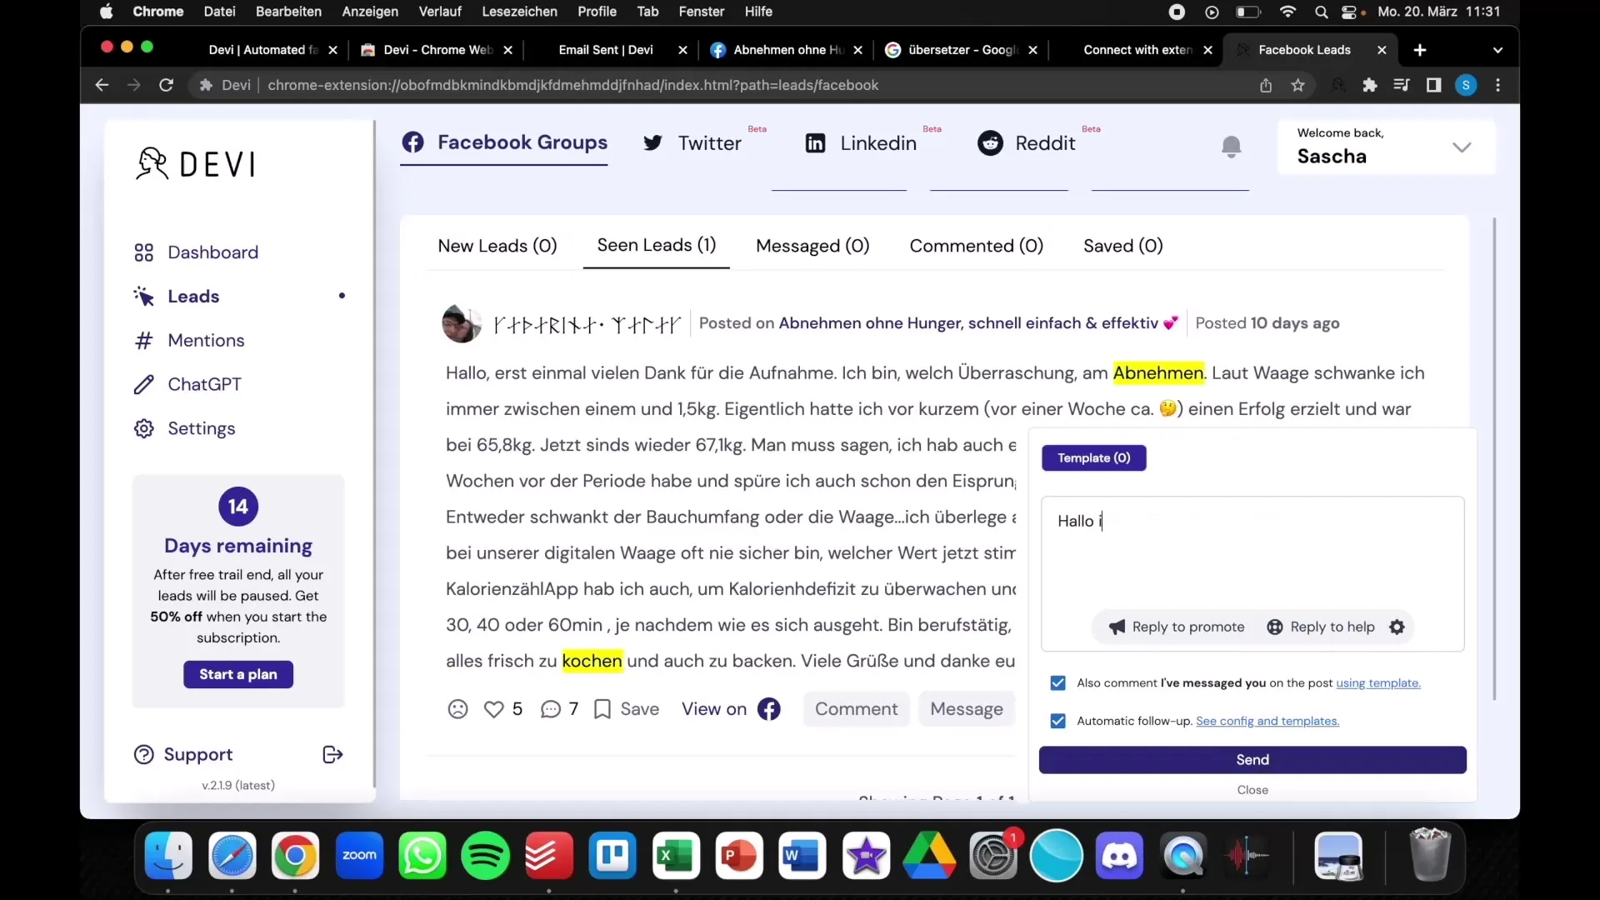Switch to Reddit tab

[1027, 143]
